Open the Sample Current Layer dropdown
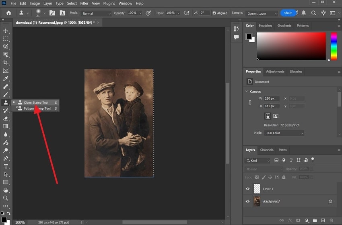 coord(262,13)
